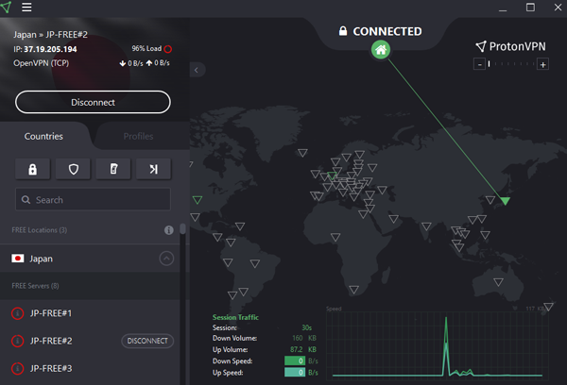Click the ProtonVPN logo in title bar
The height and width of the screenshot is (385, 567).
[7, 8]
